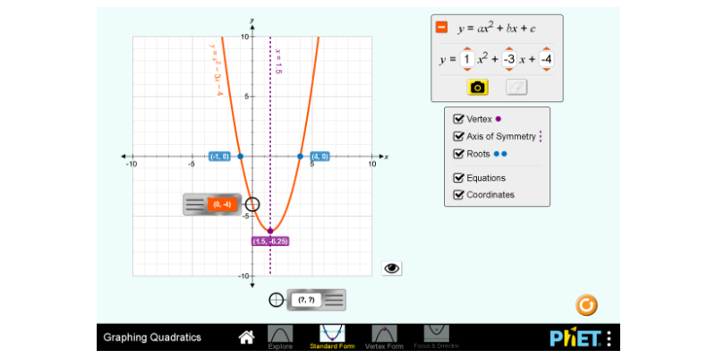
Task: Collapse the equation panel with minus button
Action: tap(441, 27)
